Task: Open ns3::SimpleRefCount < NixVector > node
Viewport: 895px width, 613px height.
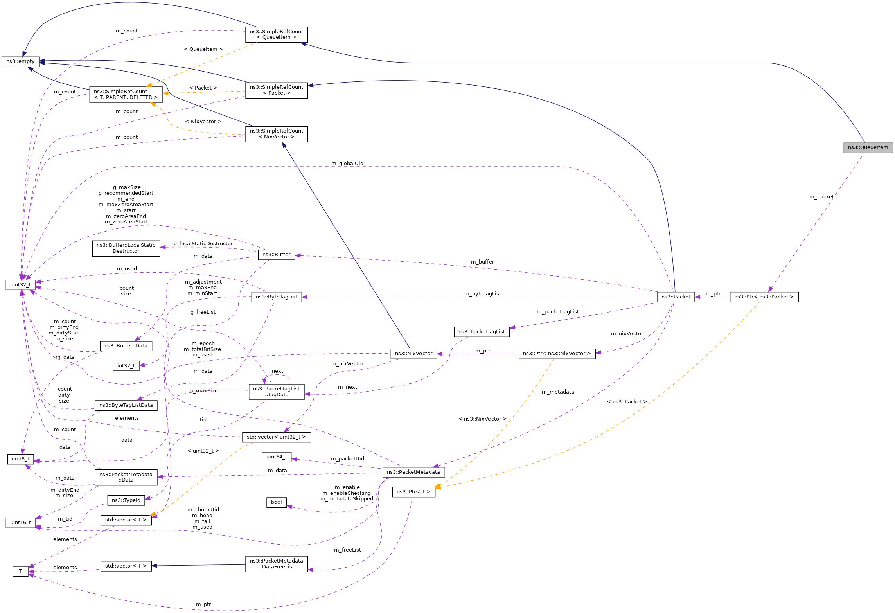Action: [x=277, y=134]
